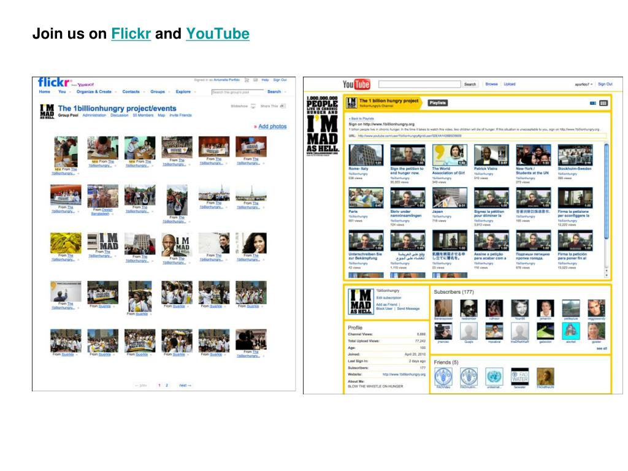Click the Back to Playlists link

point(361,118)
